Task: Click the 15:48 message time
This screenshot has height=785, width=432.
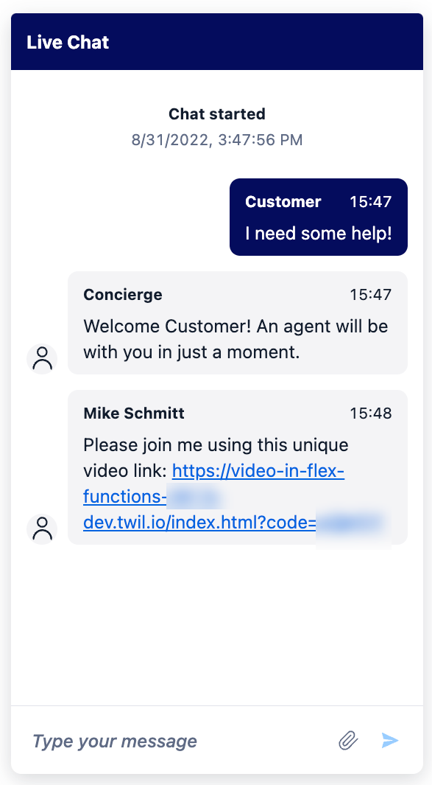Action: tap(370, 414)
